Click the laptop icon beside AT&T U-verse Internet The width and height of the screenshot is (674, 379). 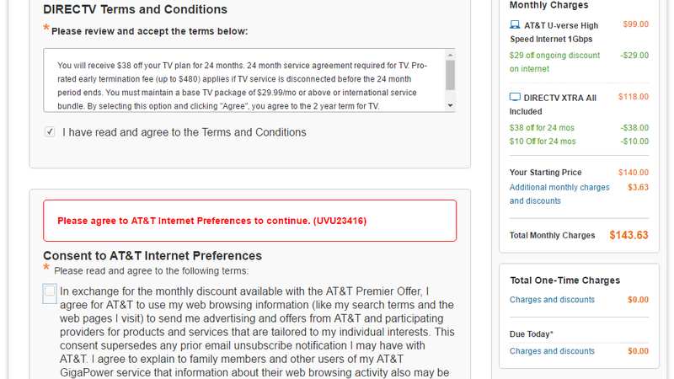pos(515,24)
